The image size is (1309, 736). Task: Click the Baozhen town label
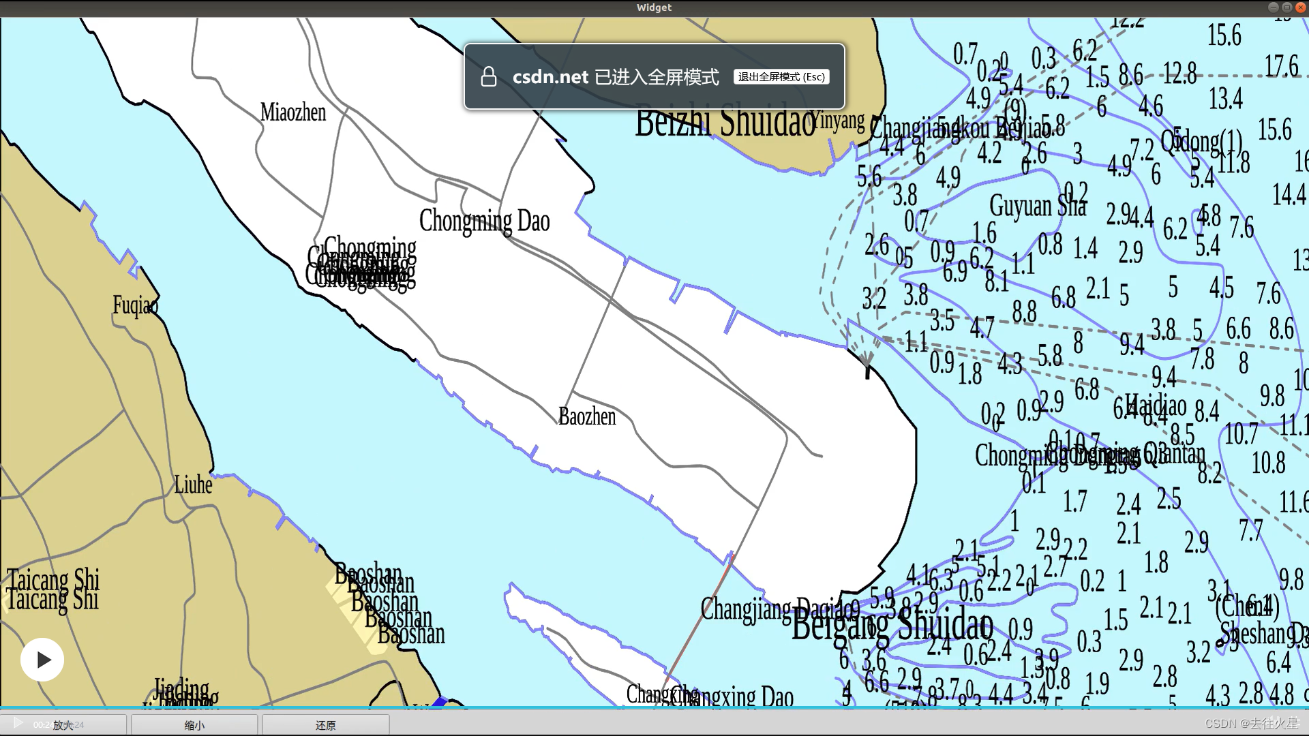pyautogui.click(x=587, y=416)
